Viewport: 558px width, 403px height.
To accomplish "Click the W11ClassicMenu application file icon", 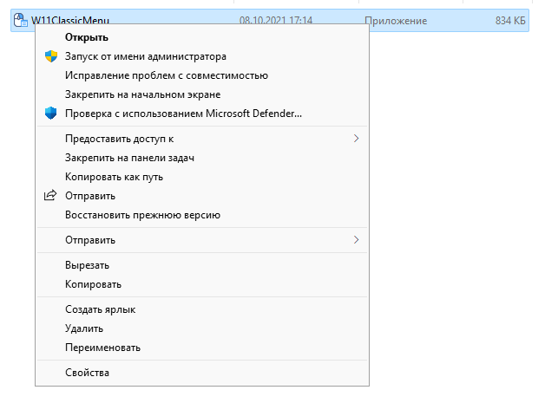I will coord(20,20).
